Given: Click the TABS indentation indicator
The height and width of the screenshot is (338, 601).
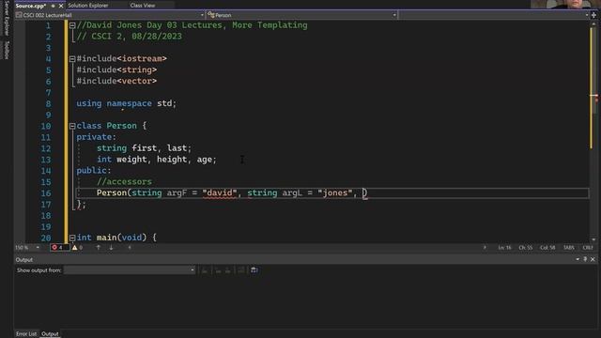Looking at the screenshot, I should click(569, 248).
